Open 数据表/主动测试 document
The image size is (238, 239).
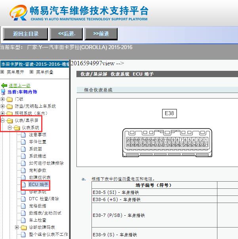click(x=45, y=213)
